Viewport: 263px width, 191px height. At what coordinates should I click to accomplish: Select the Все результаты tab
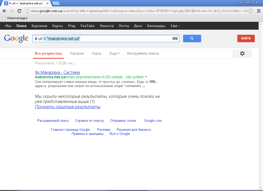click(x=48, y=54)
